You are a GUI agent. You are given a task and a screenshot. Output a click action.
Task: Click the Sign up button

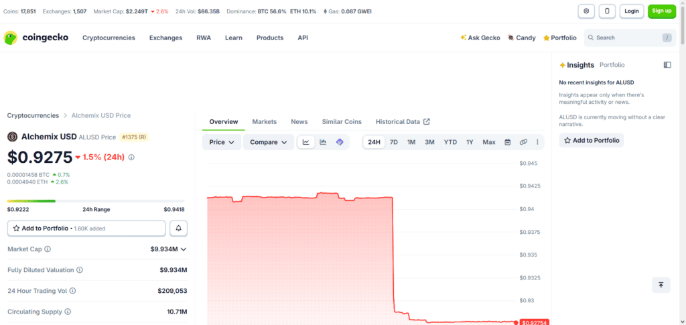tap(661, 11)
